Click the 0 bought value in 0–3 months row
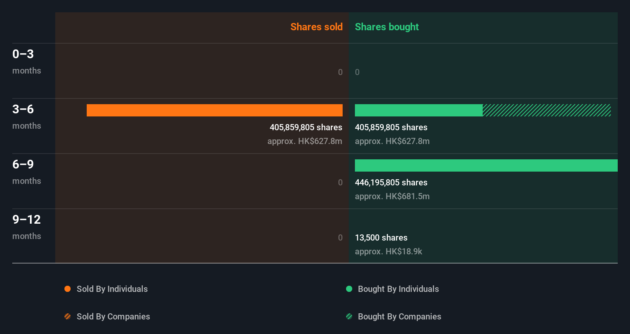630x334 pixels. pyautogui.click(x=357, y=72)
